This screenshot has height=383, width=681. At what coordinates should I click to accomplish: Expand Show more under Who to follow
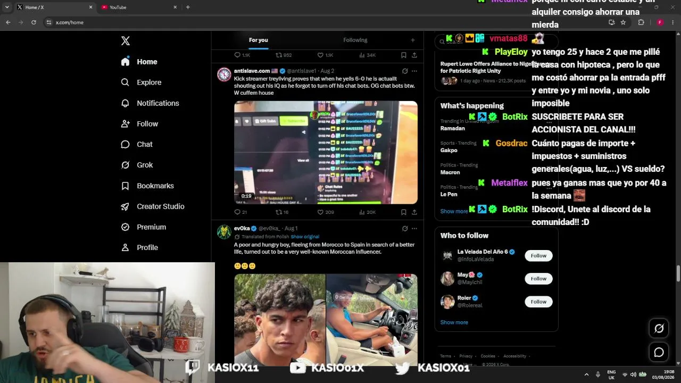tap(454, 322)
